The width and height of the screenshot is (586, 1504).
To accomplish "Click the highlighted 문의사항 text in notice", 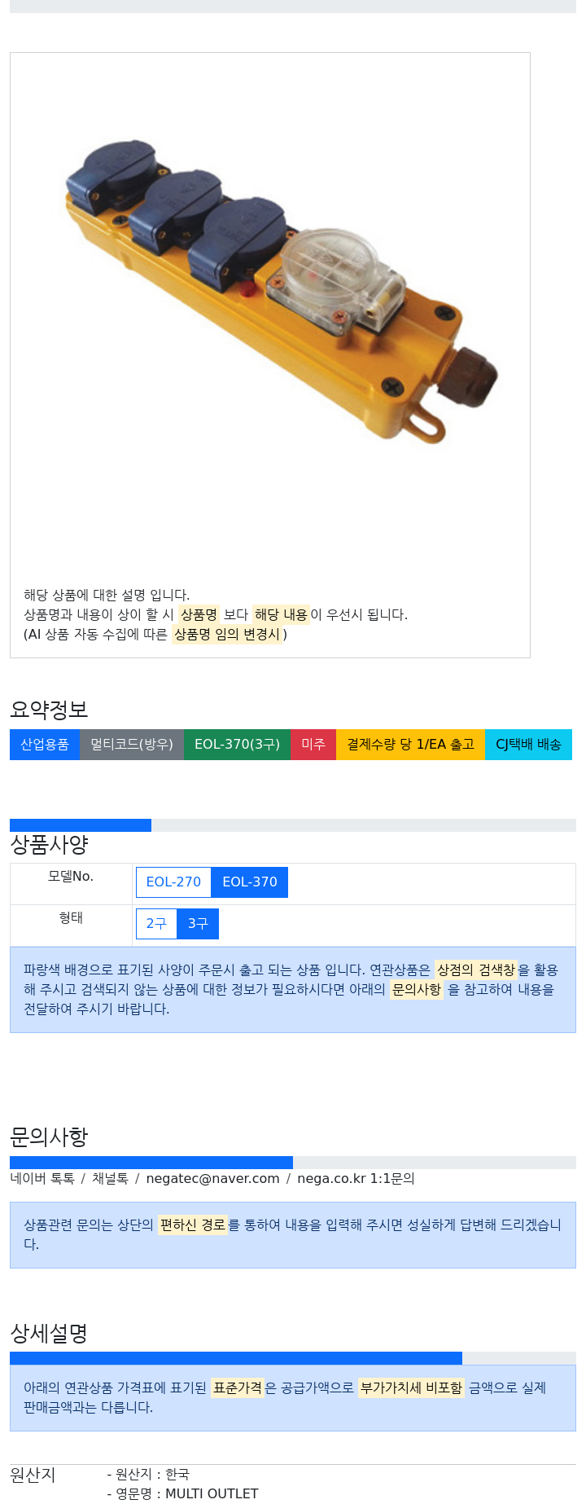I will 417,989.
